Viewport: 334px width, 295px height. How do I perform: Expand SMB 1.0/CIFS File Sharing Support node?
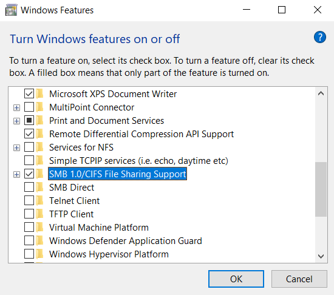click(x=16, y=175)
